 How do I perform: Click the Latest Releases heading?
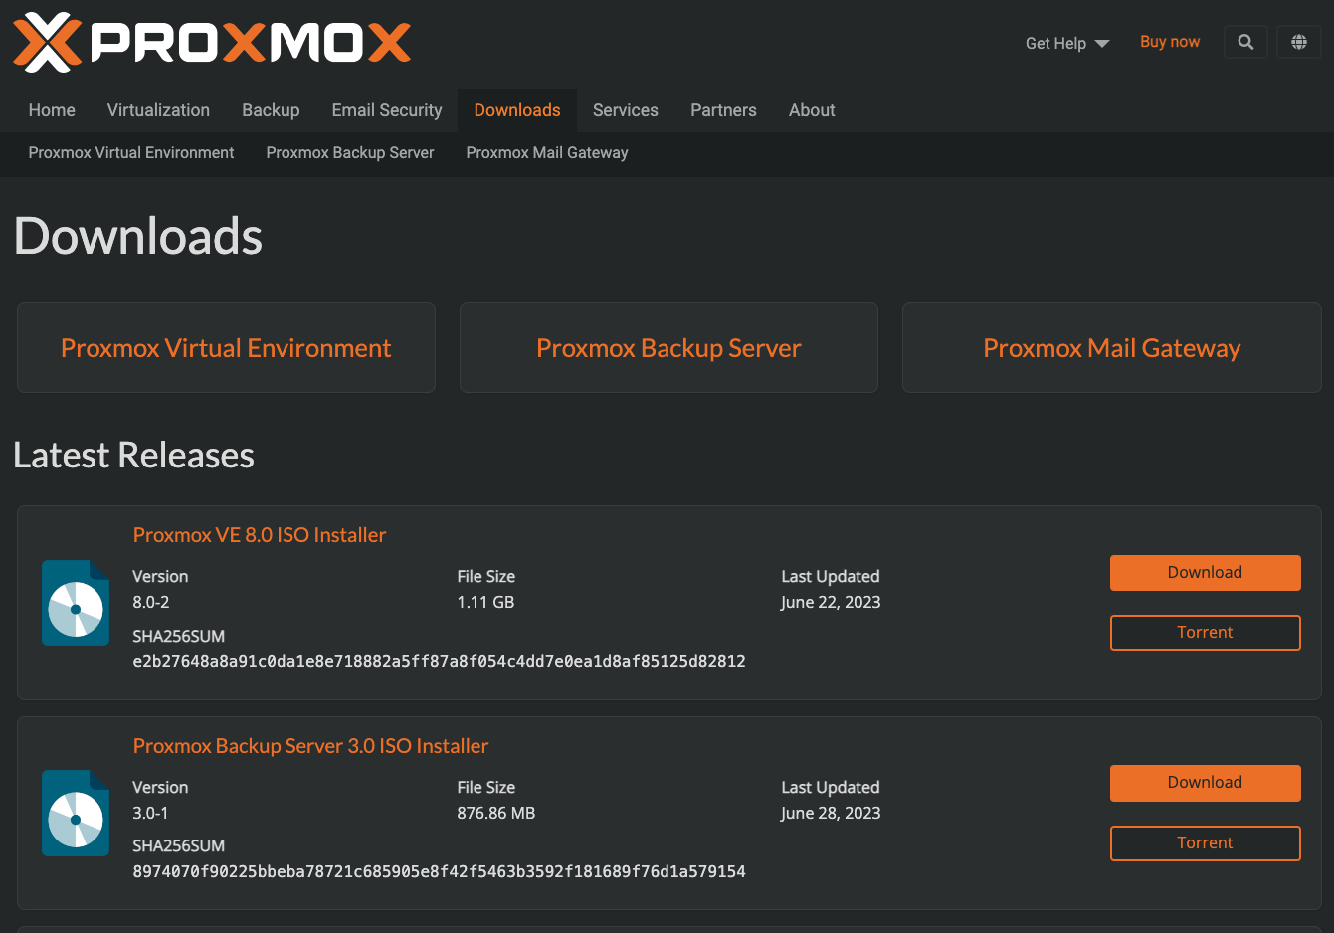134,456
